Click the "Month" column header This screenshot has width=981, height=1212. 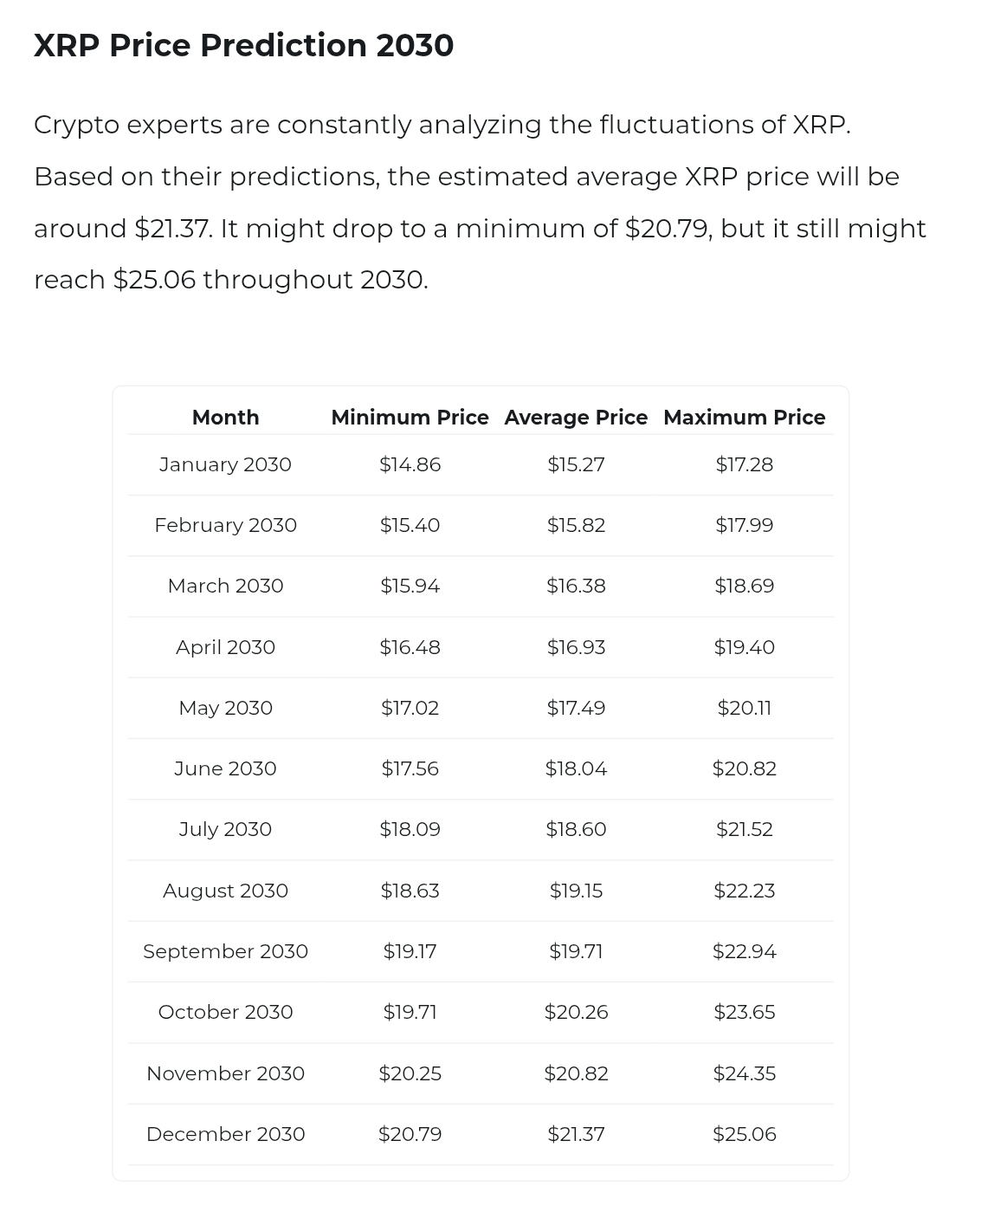point(225,418)
